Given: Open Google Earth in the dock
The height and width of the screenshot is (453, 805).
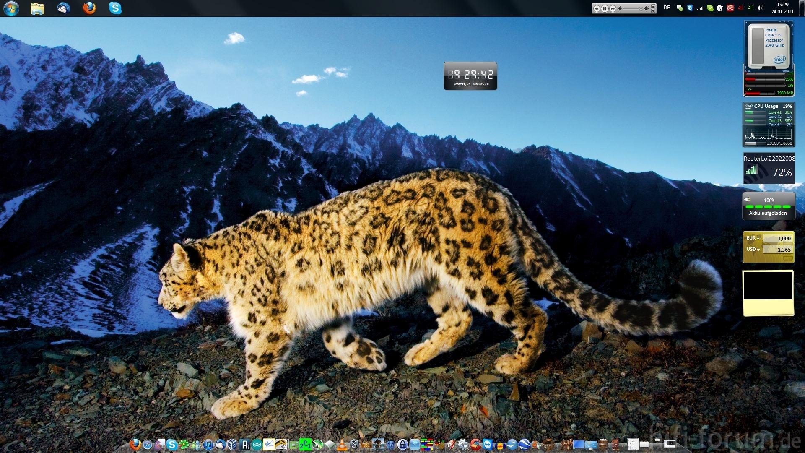Looking at the screenshot, I should pos(524,445).
